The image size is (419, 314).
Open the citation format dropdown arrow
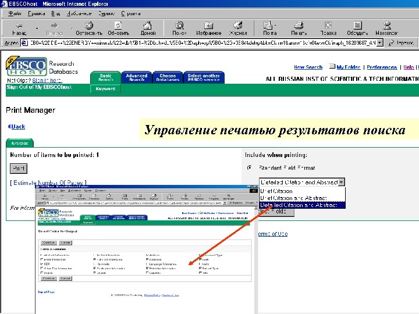pyautogui.click(x=342, y=183)
